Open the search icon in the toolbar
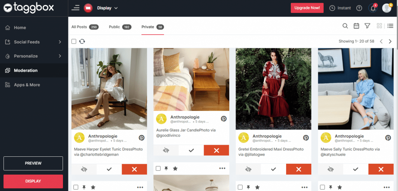Screen dimensions: 398x191 pos(345,26)
